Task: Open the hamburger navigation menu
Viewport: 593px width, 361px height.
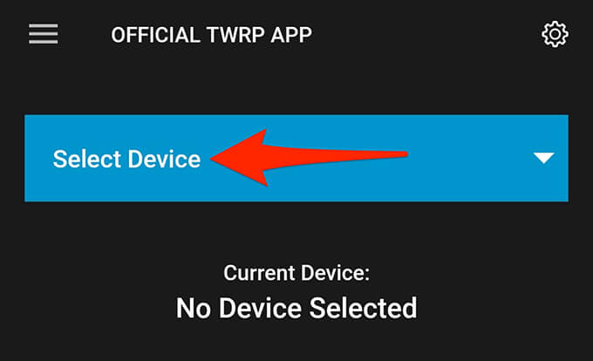Action: point(44,34)
